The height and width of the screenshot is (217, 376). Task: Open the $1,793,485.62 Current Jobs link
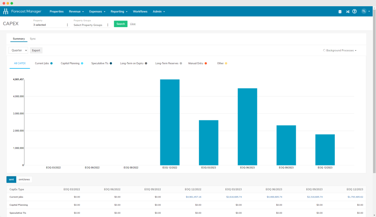click(x=355, y=197)
